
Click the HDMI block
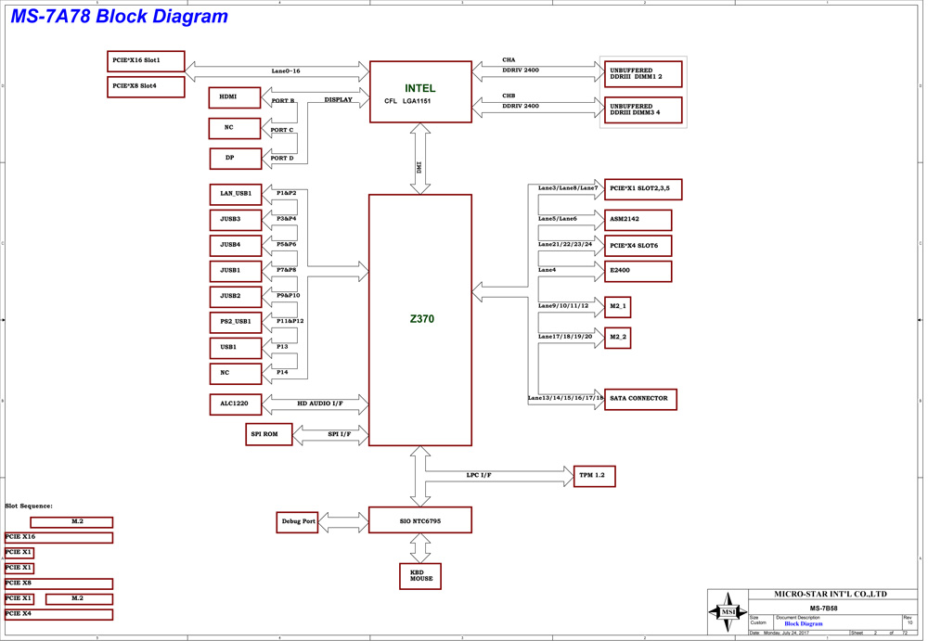(x=235, y=97)
